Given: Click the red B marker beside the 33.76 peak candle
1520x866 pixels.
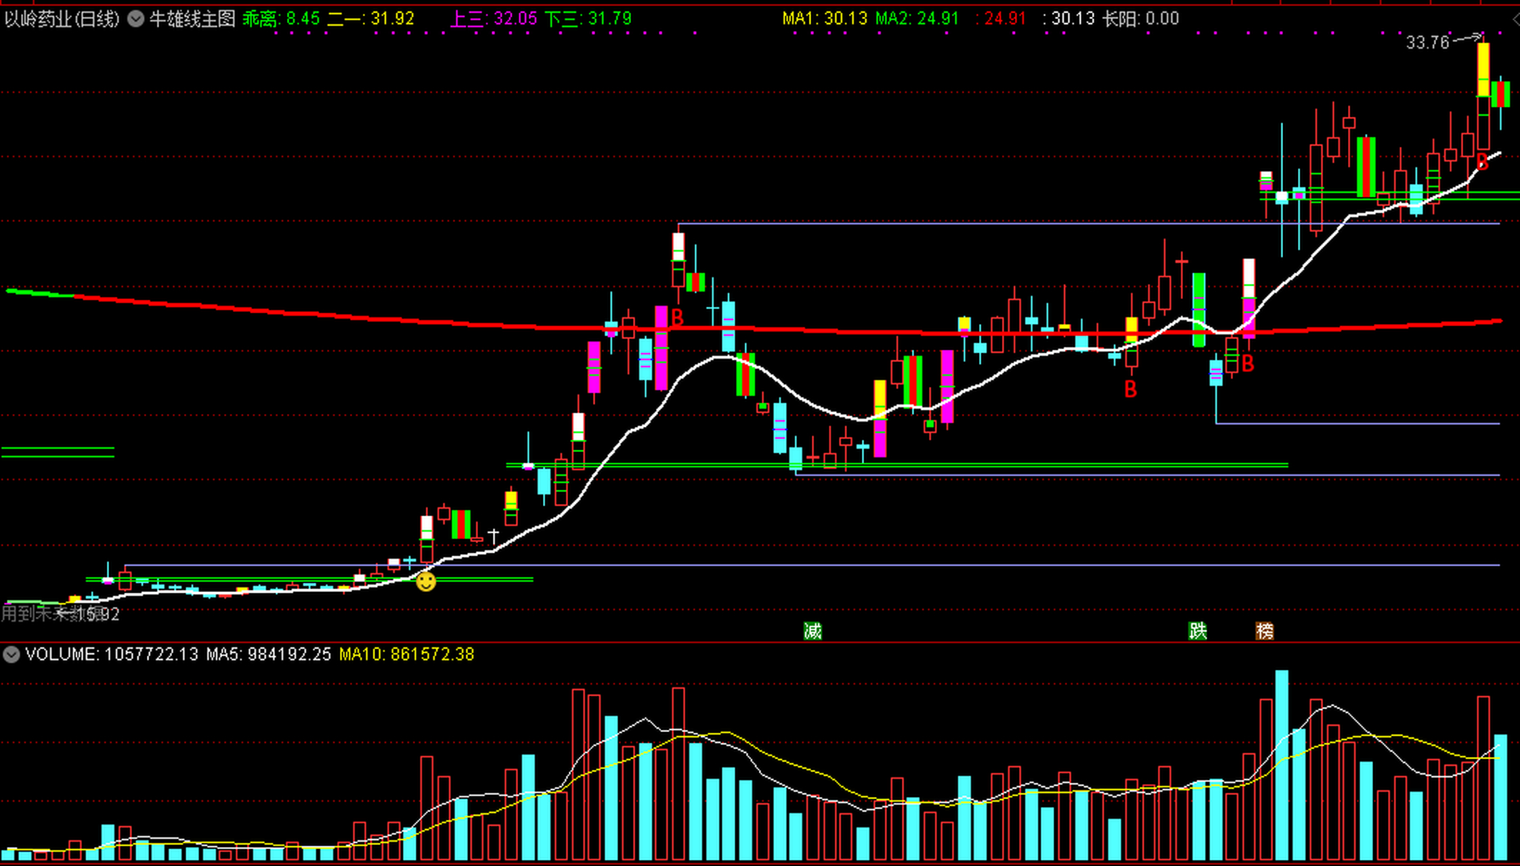Looking at the screenshot, I should click(1482, 162).
